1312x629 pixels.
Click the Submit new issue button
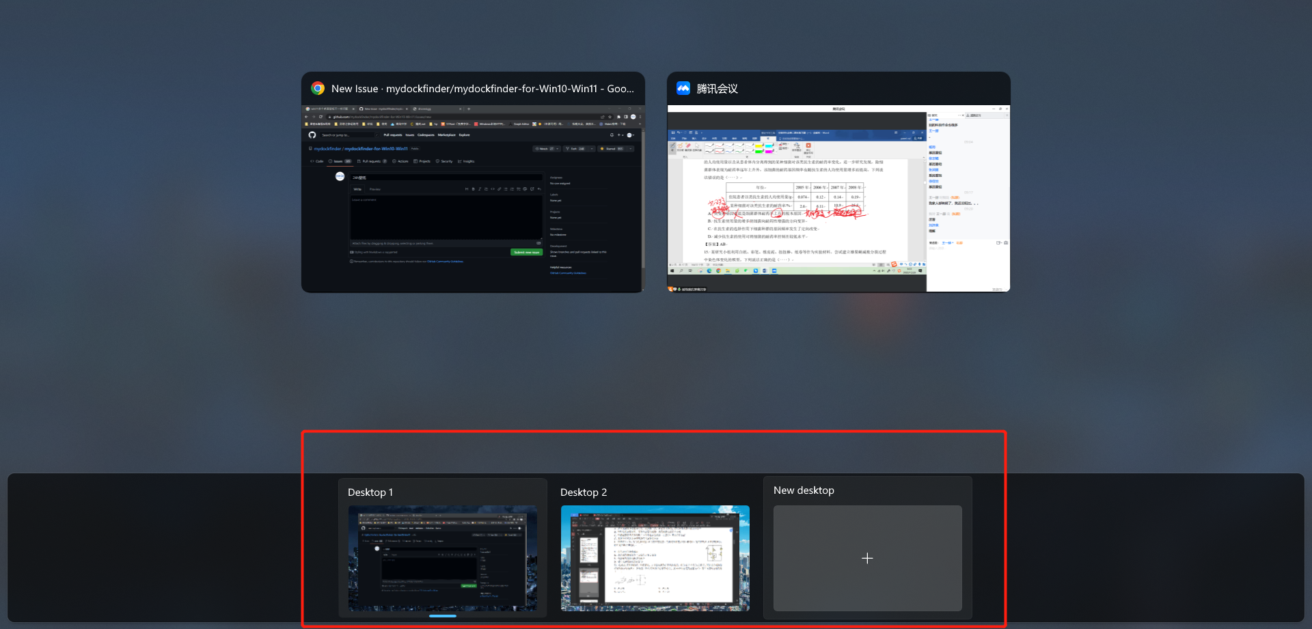525,252
